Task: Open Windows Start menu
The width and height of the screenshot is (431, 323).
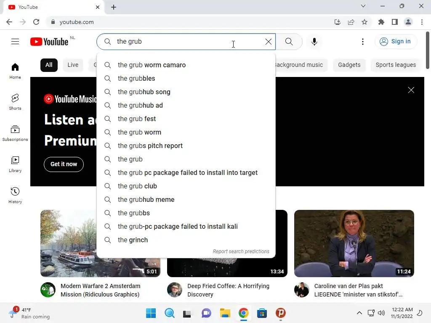Action: [x=151, y=313]
